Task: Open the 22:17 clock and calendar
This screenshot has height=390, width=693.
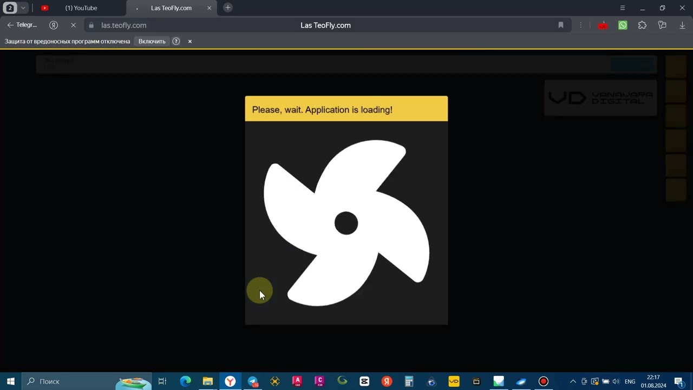Action: (653, 381)
